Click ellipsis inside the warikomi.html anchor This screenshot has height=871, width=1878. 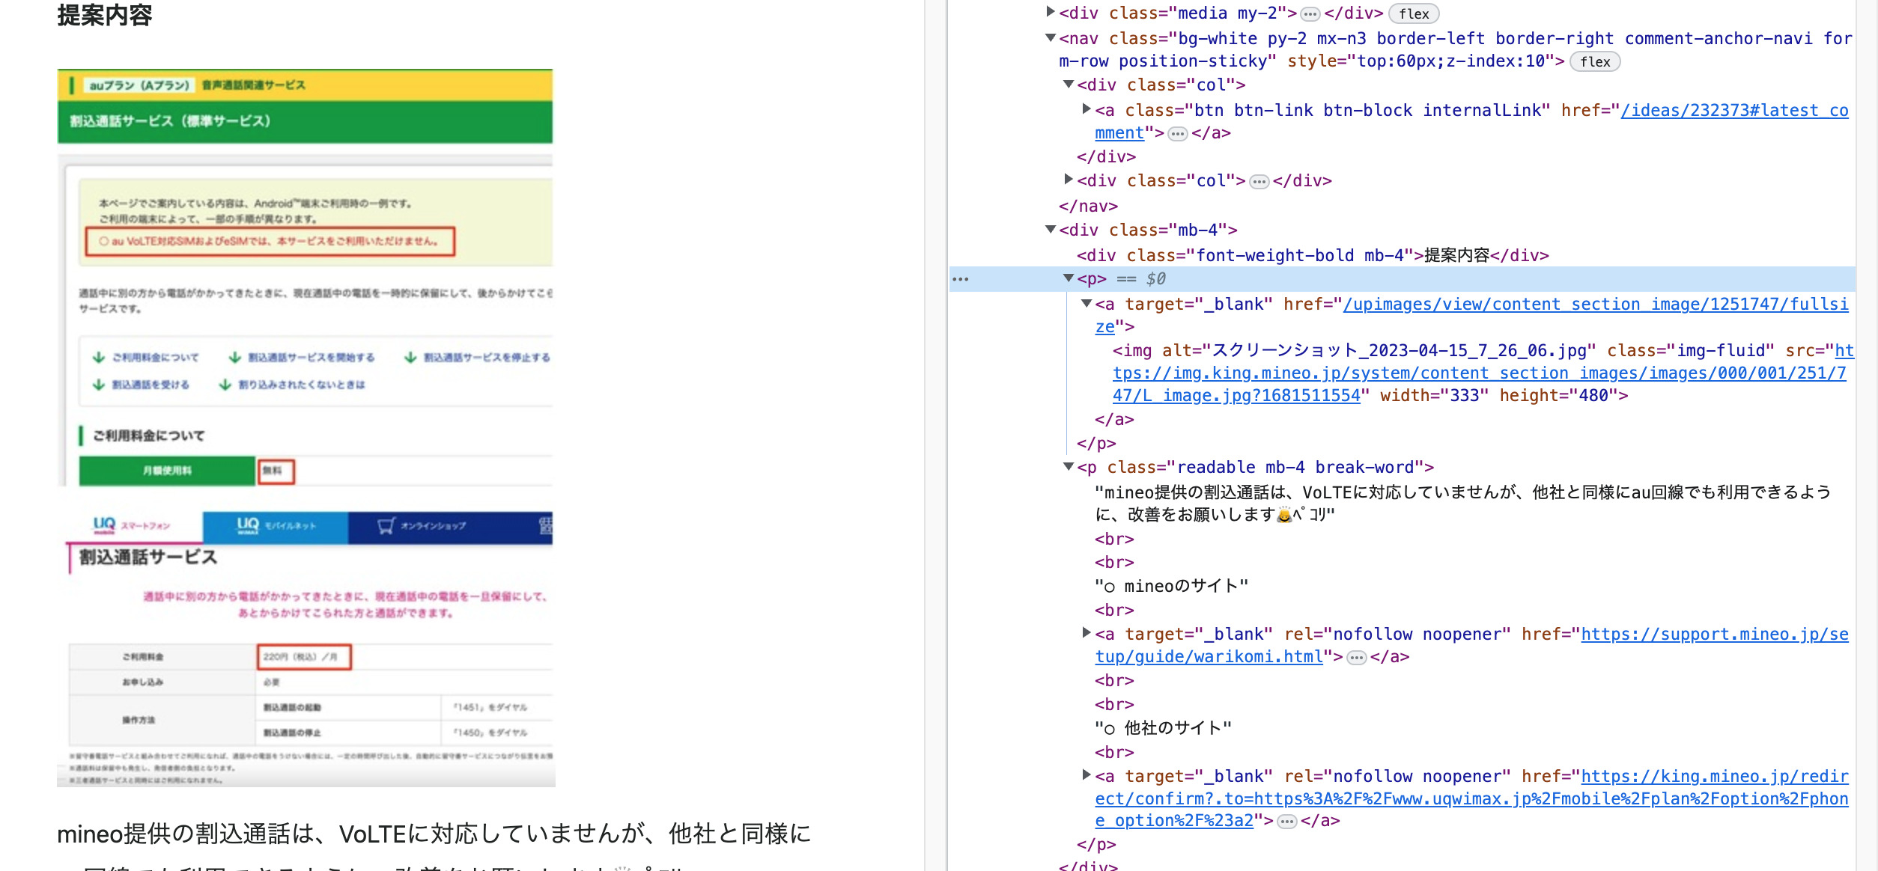click(x=1356, y=658)
